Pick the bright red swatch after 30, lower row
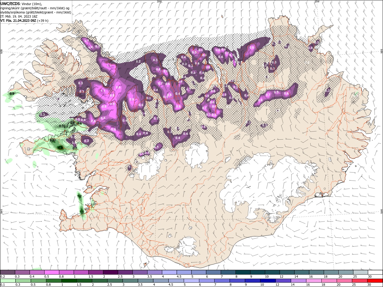The image size is (383, 287). pos(375,281)
